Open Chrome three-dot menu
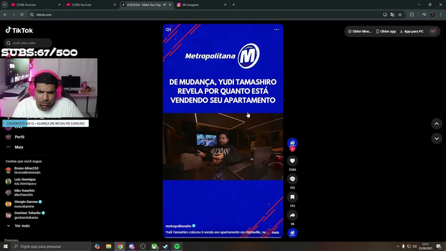The width and height of the screenshot is (446, 251). [441, 15]
